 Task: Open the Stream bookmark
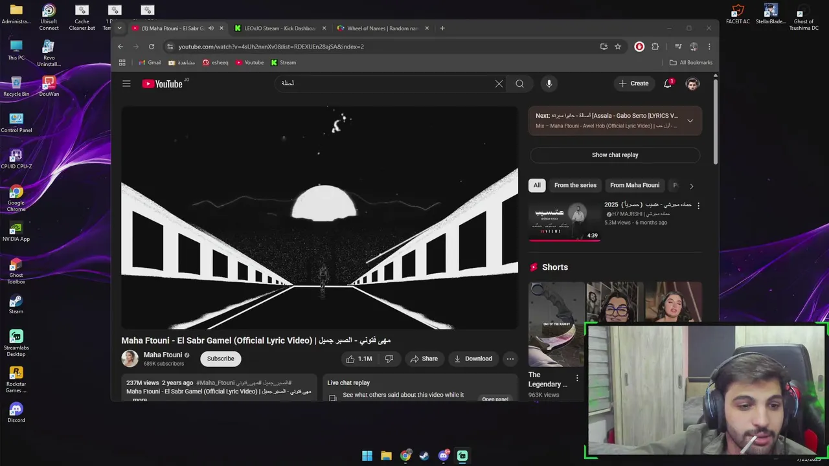tap(283, 63)
